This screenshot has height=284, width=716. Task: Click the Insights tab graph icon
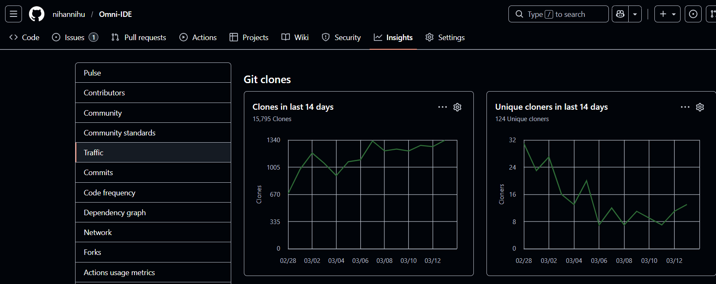[x=378, y=37]
